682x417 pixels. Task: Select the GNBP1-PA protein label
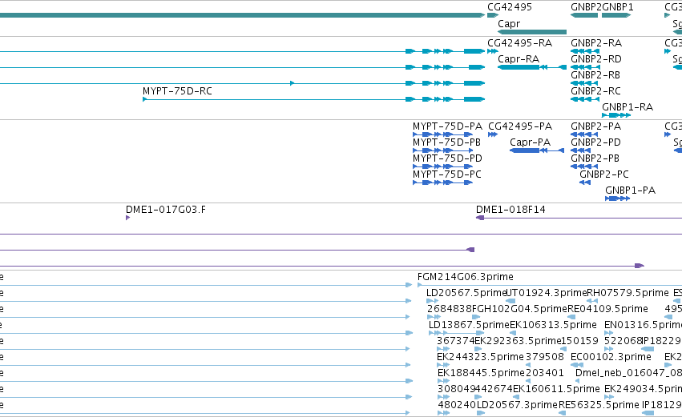(x=630, y=190)
